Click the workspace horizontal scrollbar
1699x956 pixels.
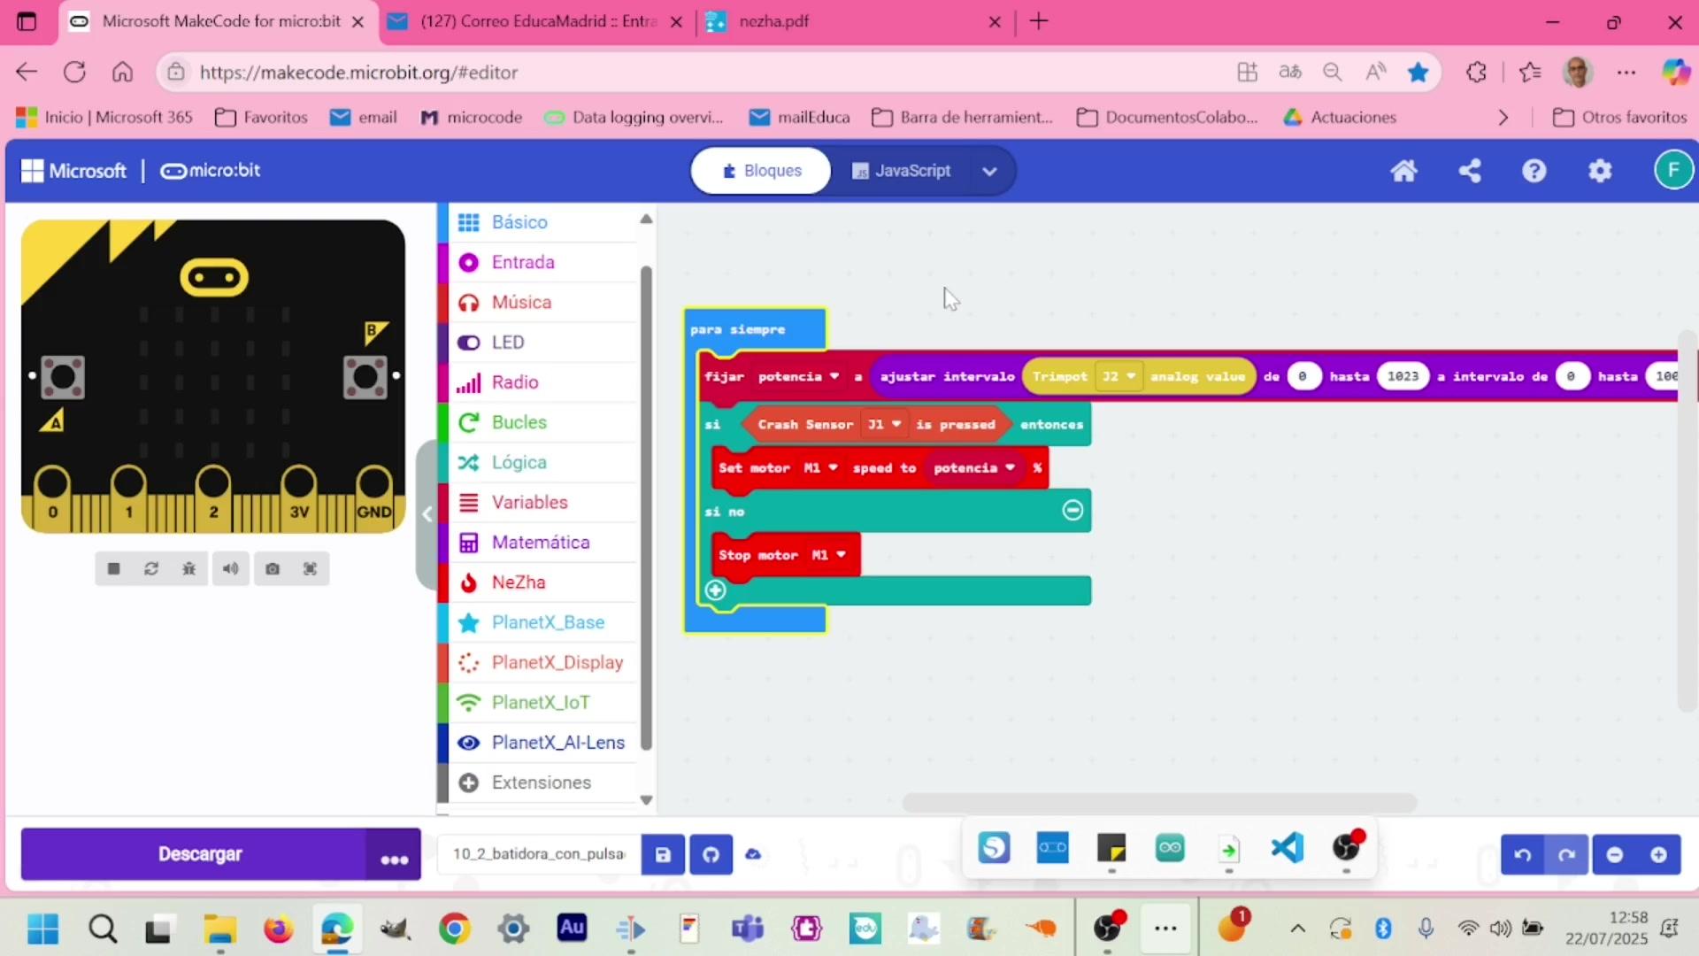coord(1159,803)
